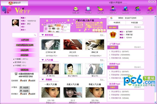Click scrollbar up arrow at right edge

click(155, 17)
